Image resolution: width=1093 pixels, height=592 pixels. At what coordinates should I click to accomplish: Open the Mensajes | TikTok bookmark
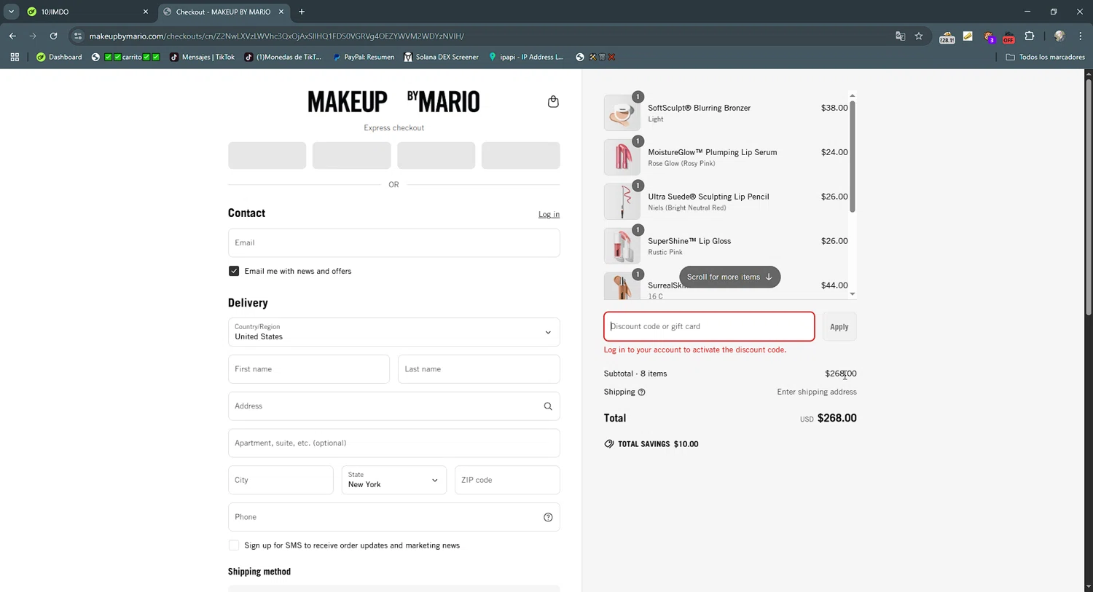[x=202, y=57]
